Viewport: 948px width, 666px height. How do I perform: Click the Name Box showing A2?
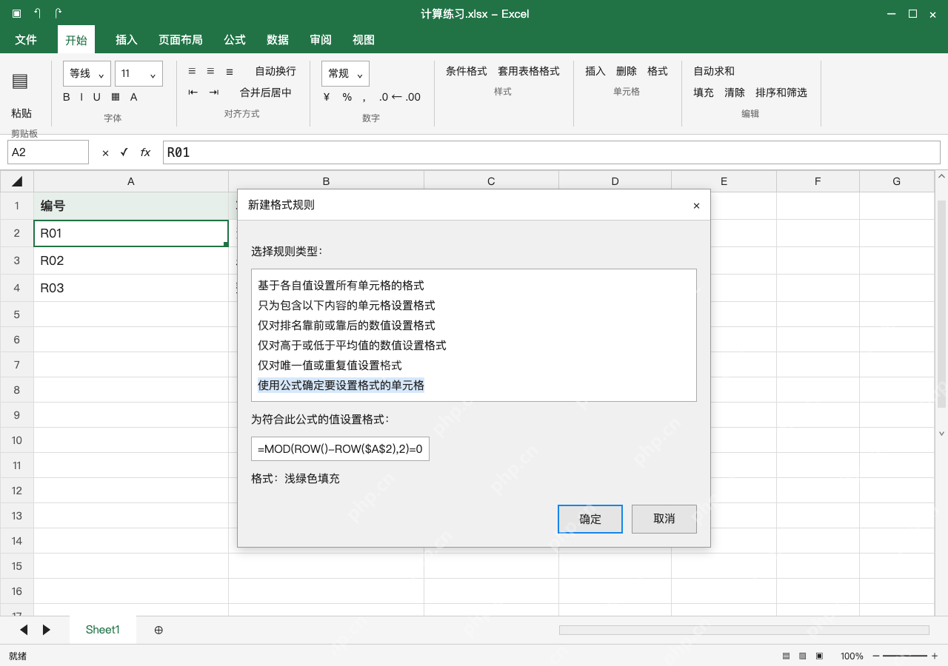(48, 152)
